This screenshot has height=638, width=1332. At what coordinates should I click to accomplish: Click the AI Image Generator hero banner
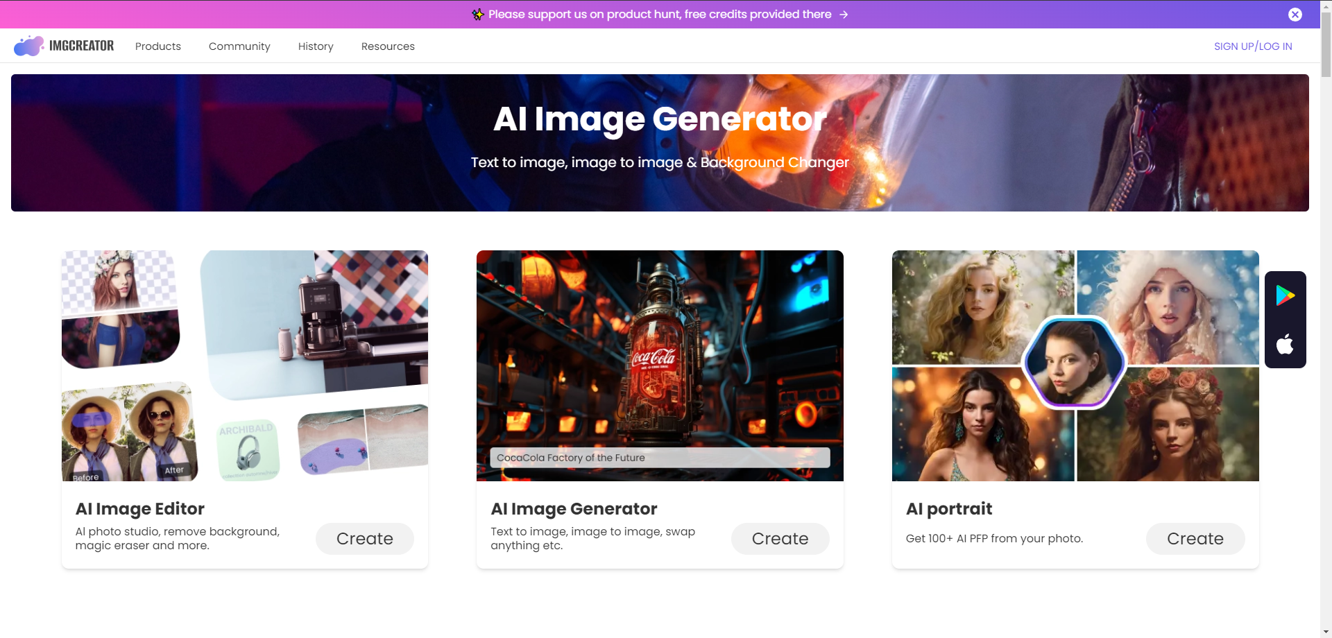[660, 142]
